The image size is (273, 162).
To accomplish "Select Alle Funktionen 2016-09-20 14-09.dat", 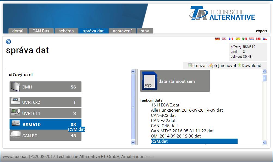I will [187, 110].
